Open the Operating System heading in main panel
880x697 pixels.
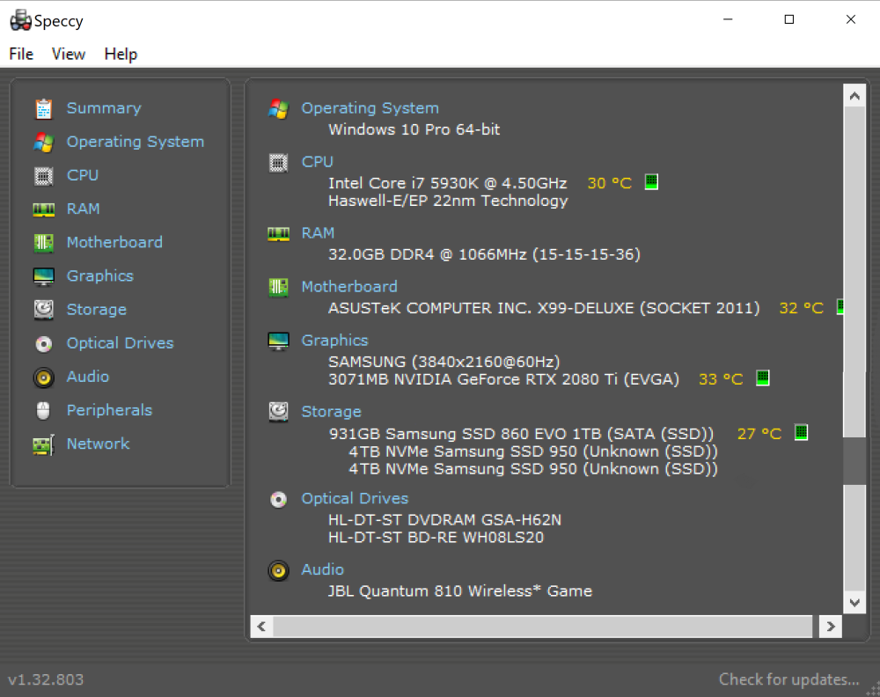coord(370,108)
